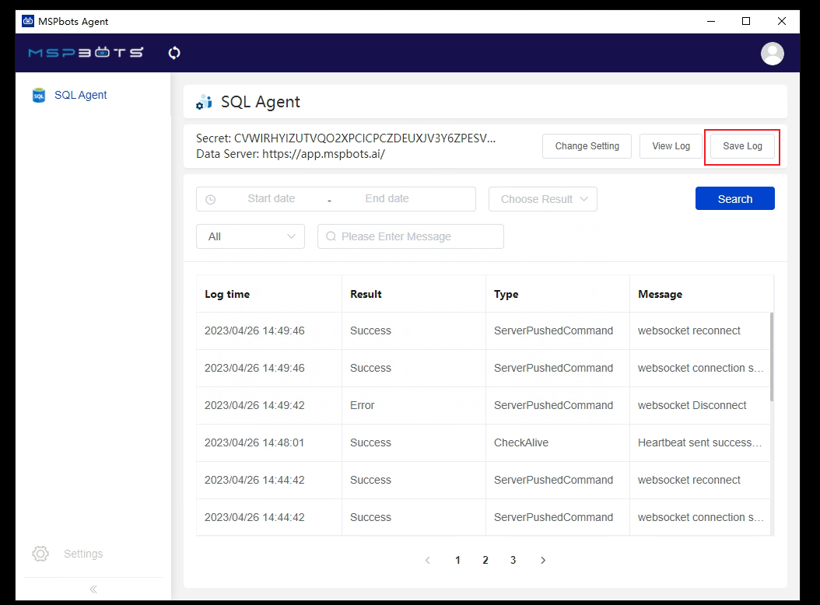Viewport: 820px width, 605px height.
Task: Click the log table vertical scrollbar
Action: (x=772, y=358)
